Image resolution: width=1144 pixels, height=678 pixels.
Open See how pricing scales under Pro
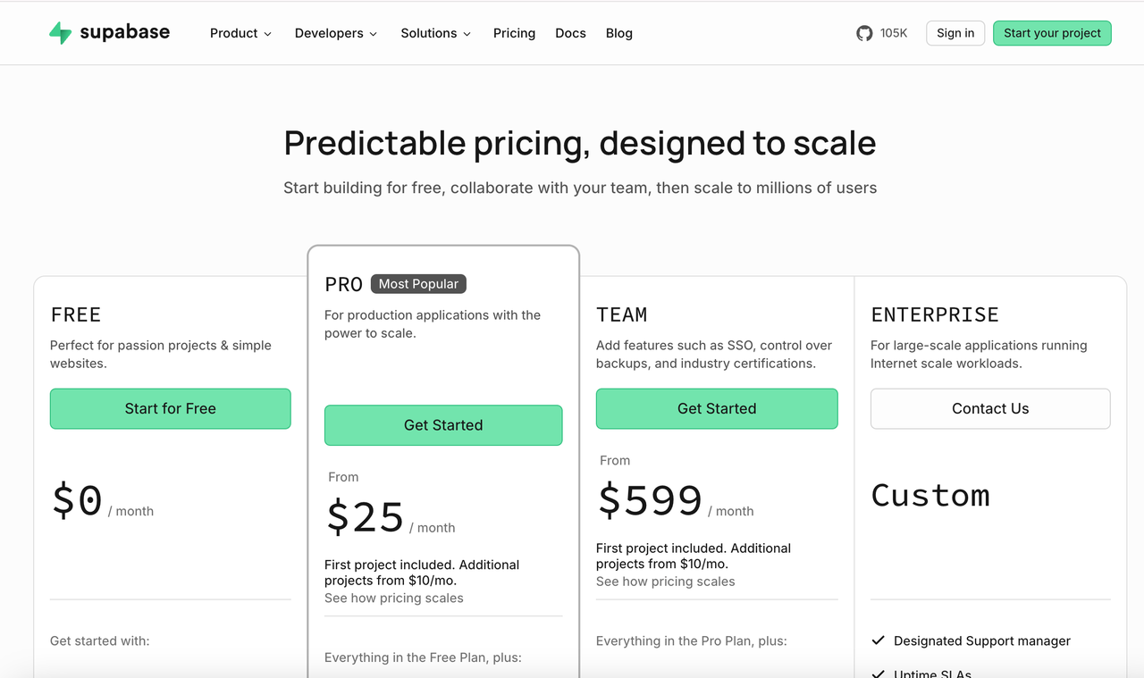pos(394,598)
